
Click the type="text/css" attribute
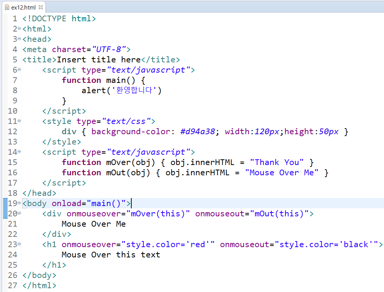(x=113, y=121)
